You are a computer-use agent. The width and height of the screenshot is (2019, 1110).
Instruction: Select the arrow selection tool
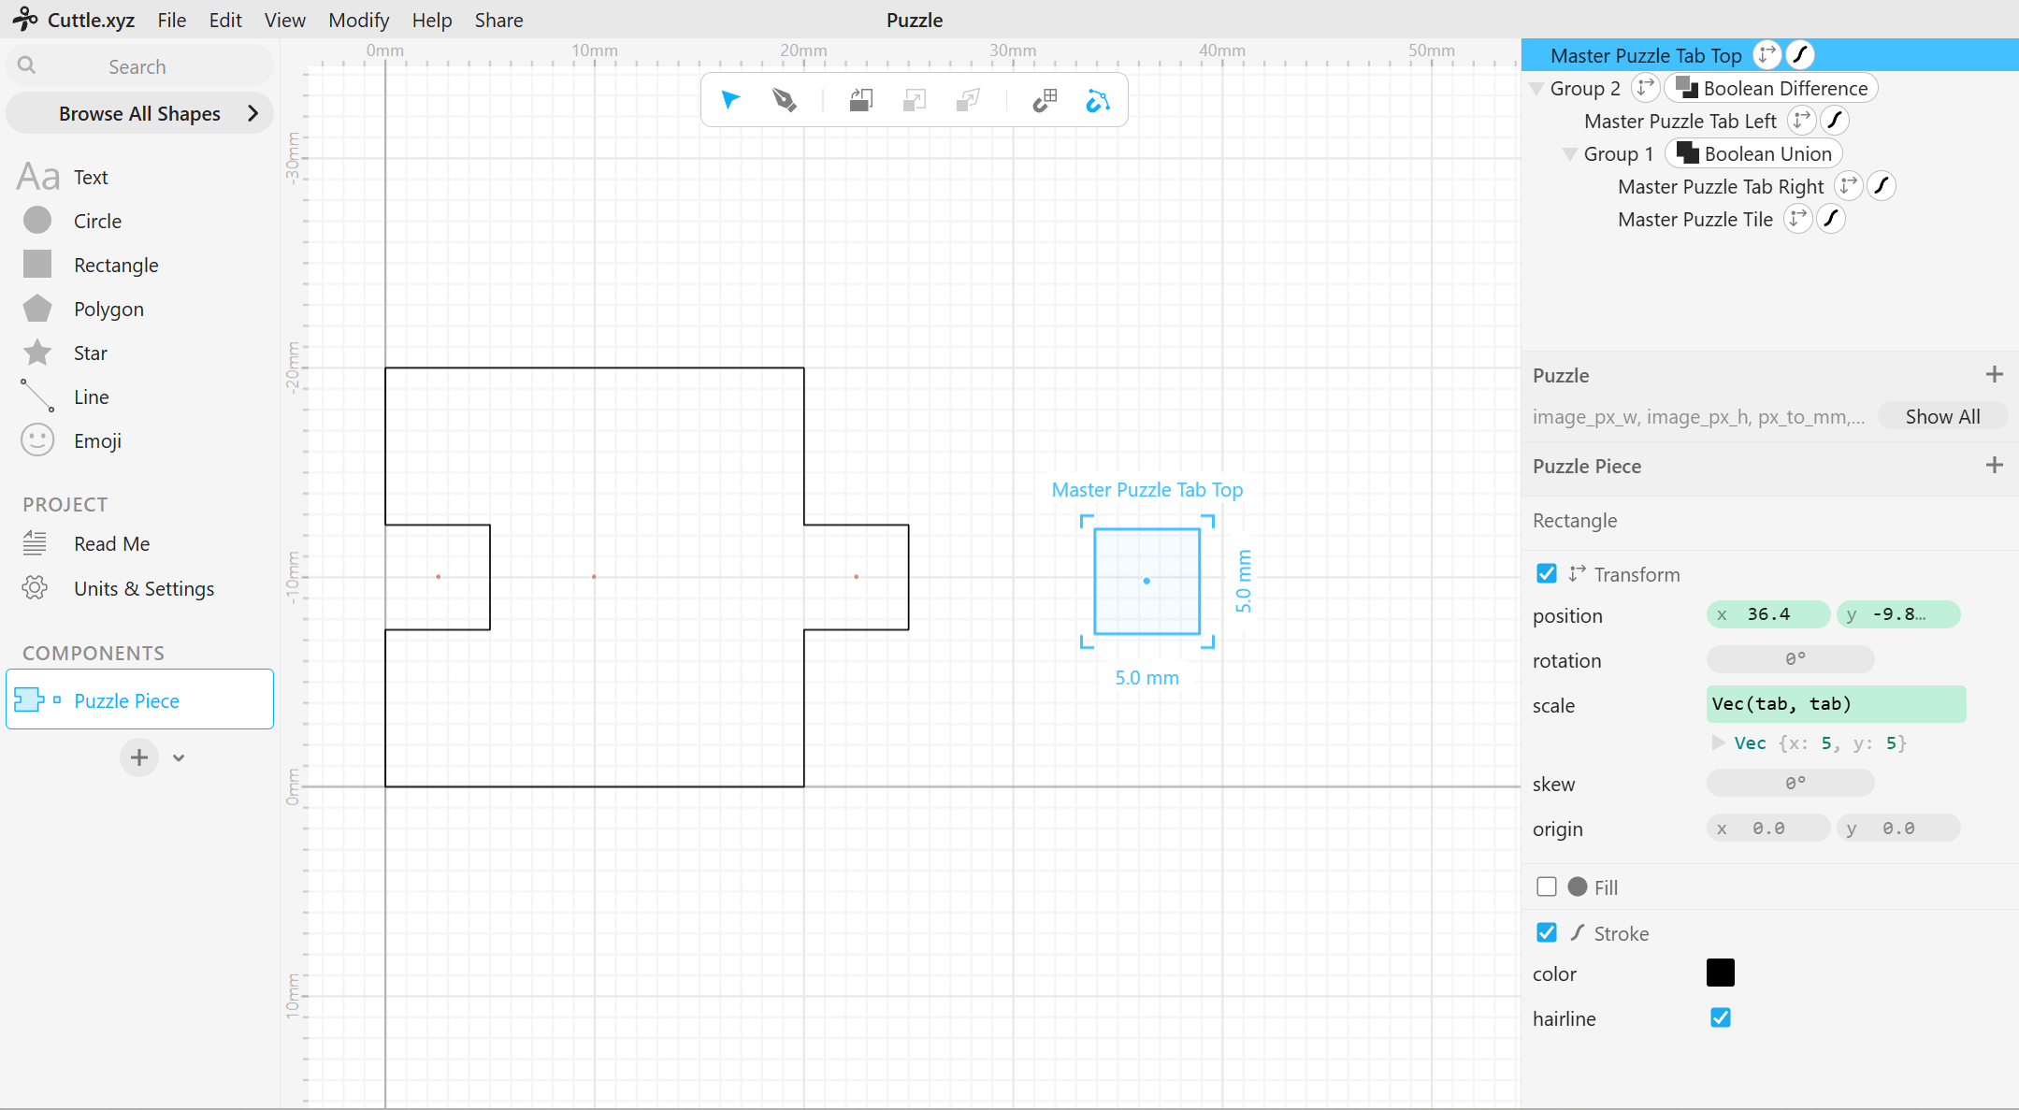click(730, 99)
